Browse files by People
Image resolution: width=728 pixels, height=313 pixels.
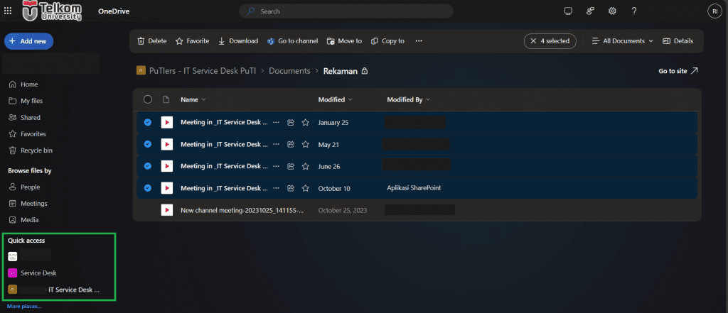(x=24, y=187)
